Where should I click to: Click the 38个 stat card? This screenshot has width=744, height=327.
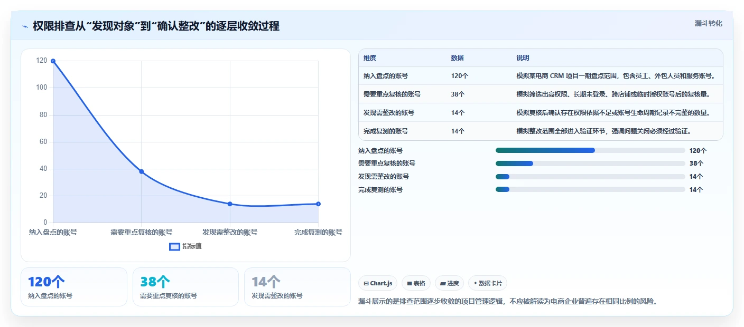point(186,287)
